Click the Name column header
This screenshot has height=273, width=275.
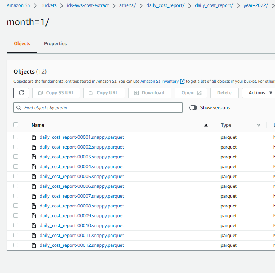pos(38,125)
